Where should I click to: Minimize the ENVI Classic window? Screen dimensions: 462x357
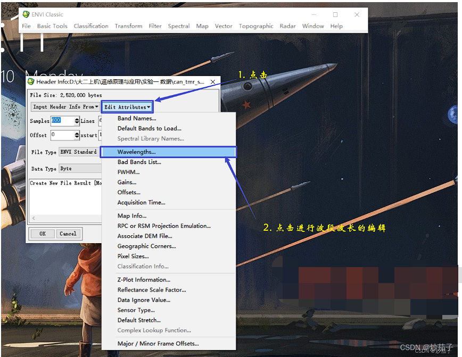point(314,14)
